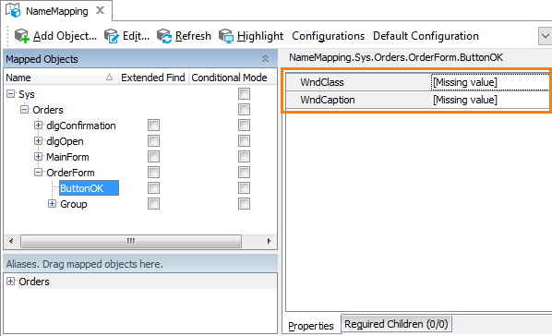Collapse the Mapped Objects panel chevron

265,59
